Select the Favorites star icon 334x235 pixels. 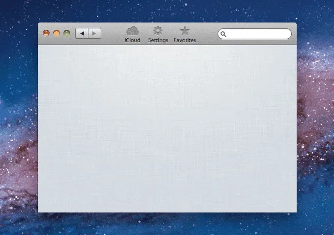point(185,30)
